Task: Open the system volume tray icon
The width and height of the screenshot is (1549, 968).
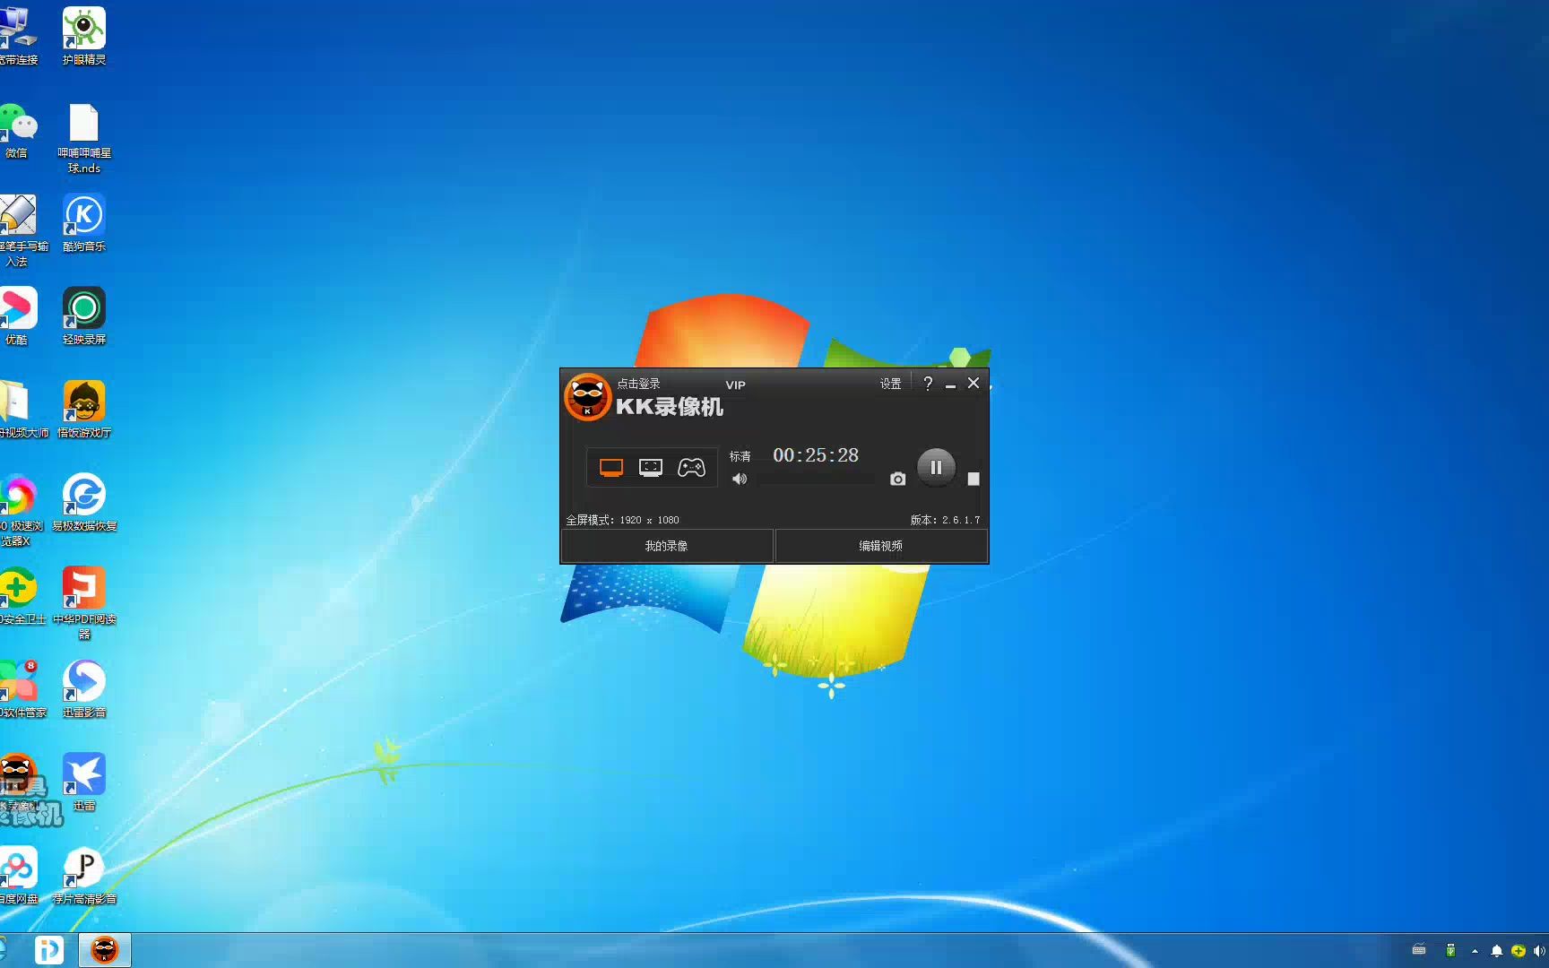Action: [x=1539, y=951]
